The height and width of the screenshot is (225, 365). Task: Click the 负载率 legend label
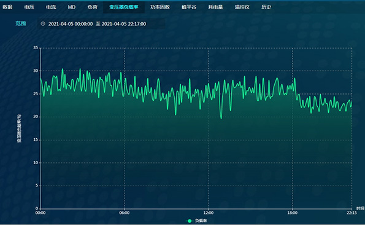click(x=201, y=221)
